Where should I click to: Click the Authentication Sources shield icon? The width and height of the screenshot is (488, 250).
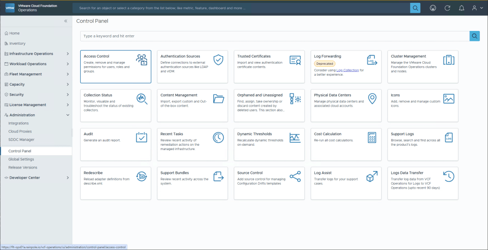(218, 60)
